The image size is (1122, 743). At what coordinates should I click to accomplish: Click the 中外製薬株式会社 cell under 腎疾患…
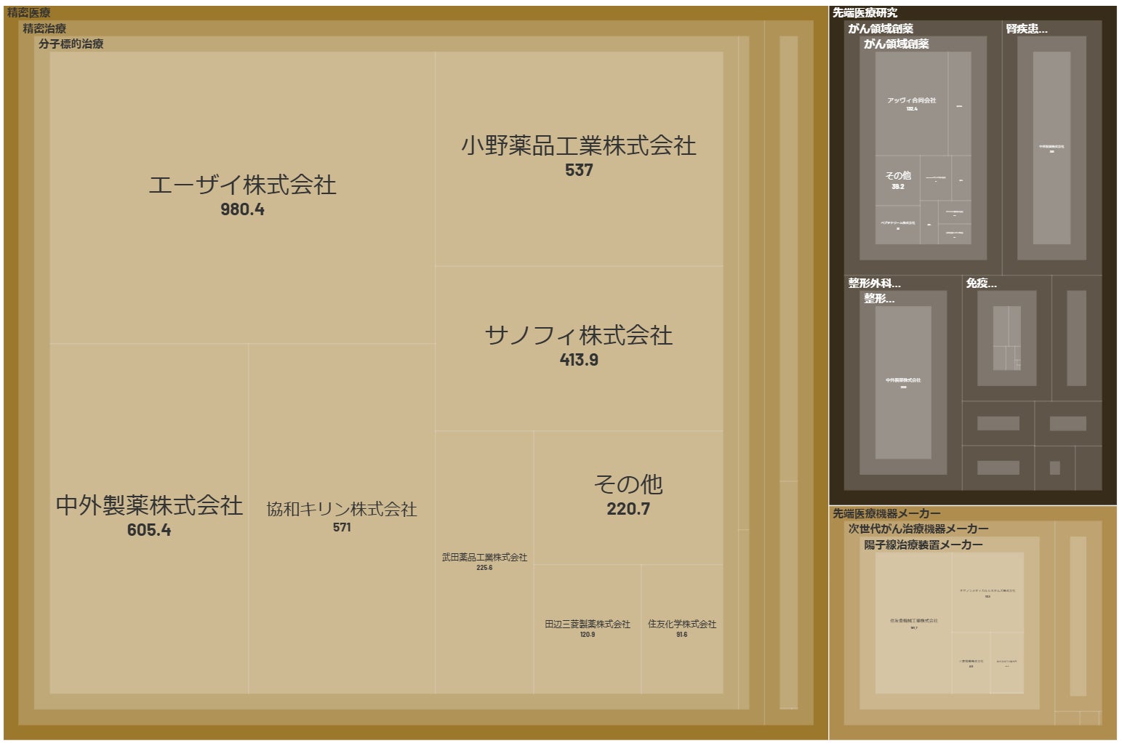point(1051,148)
